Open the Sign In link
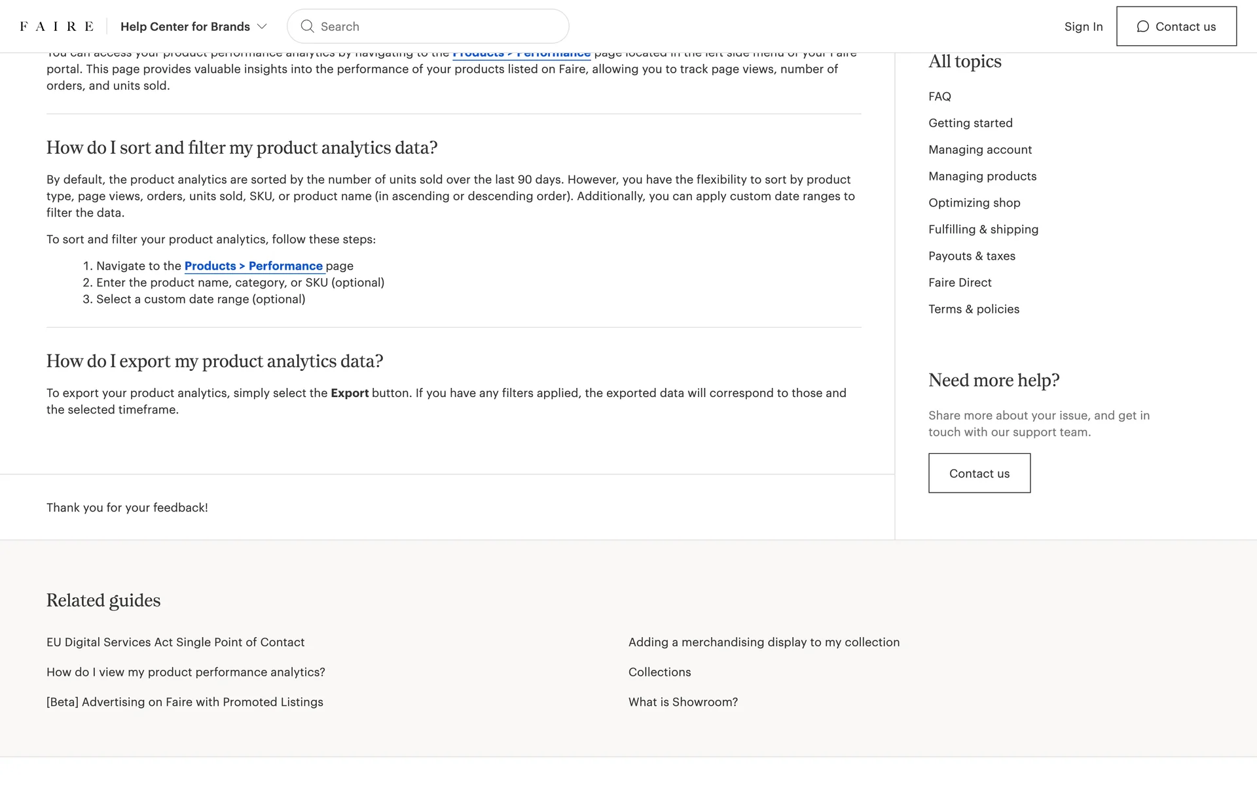Screen dimensions: 1257x785 point(1083,26)
